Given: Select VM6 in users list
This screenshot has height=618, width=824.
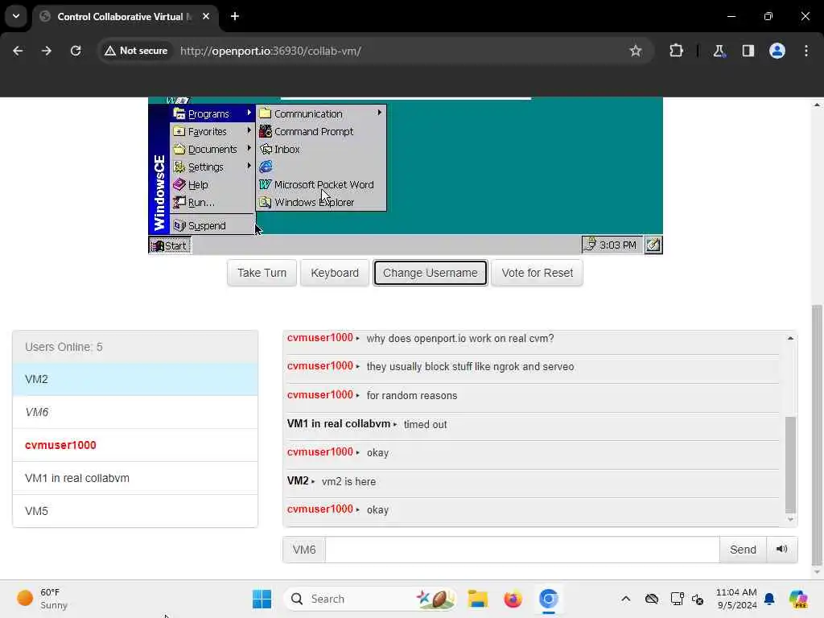Looking at the screenshot, I should pos(135,412).
